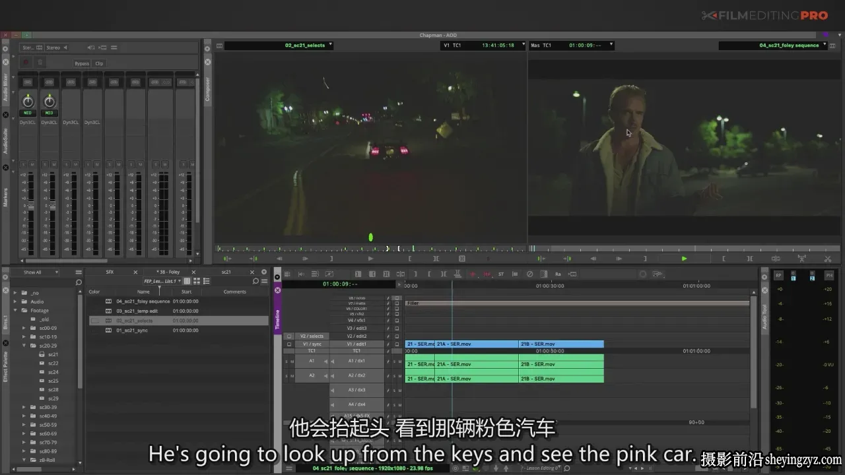This screenshot has width=845, height=475.
Task: Toggle the V2 / selects track monitor icon
Action: tap(289, 336)
